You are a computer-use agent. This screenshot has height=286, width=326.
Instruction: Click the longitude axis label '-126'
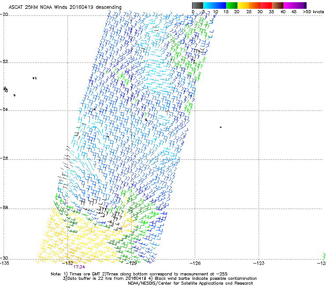[195, 264]
